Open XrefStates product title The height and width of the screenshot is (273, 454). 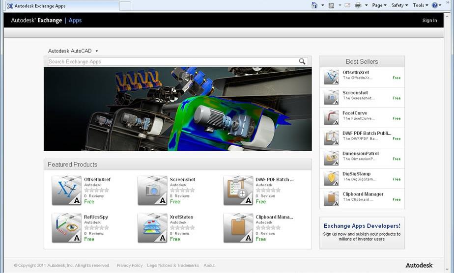(181, 217)
